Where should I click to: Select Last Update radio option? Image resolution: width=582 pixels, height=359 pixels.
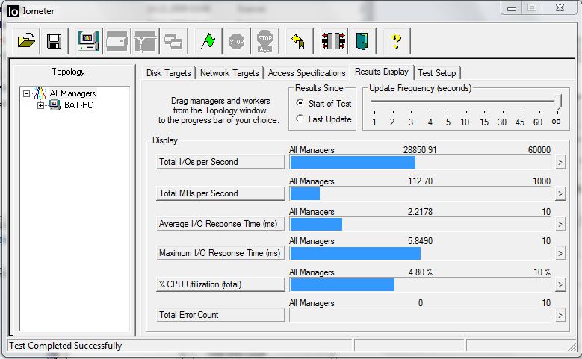[x=300, y=119]
